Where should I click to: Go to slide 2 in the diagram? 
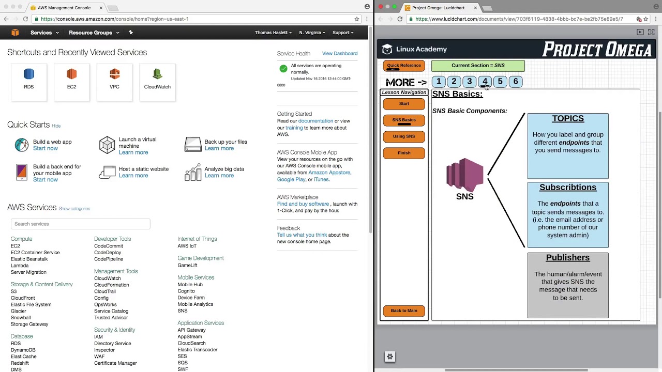click(x=454, y=82)
